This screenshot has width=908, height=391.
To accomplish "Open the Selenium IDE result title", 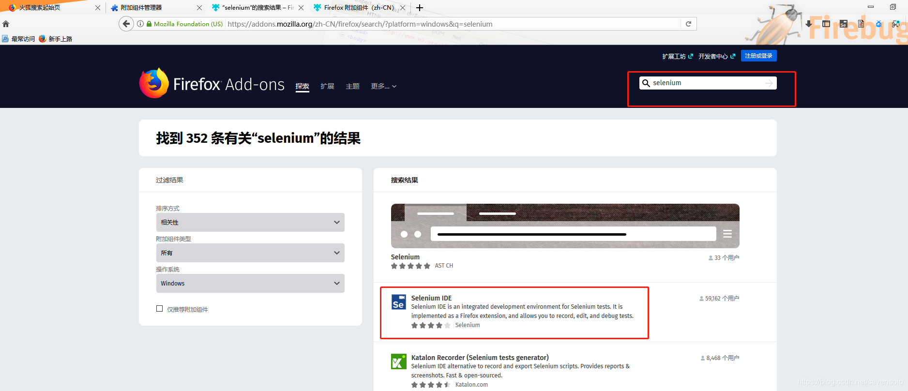I will tap(431, 298).
